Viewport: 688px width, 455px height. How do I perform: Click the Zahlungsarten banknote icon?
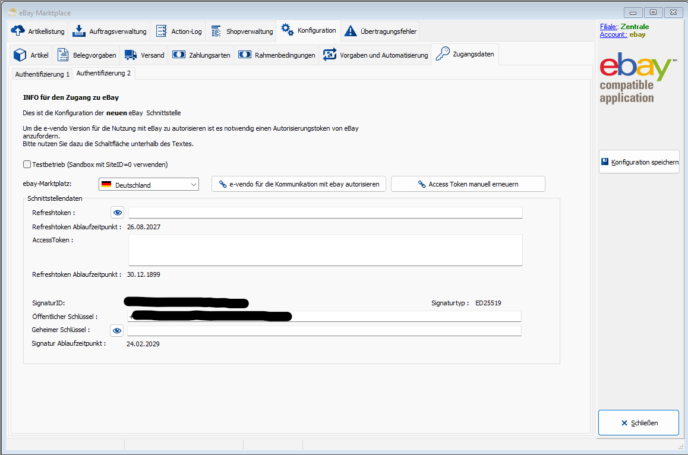point(179,55)
